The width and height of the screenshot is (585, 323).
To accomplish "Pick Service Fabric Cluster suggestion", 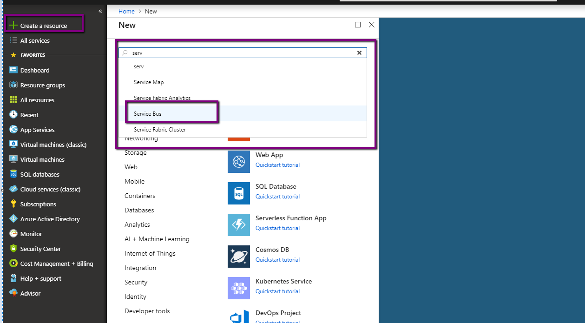I will (x=160, y=130).
